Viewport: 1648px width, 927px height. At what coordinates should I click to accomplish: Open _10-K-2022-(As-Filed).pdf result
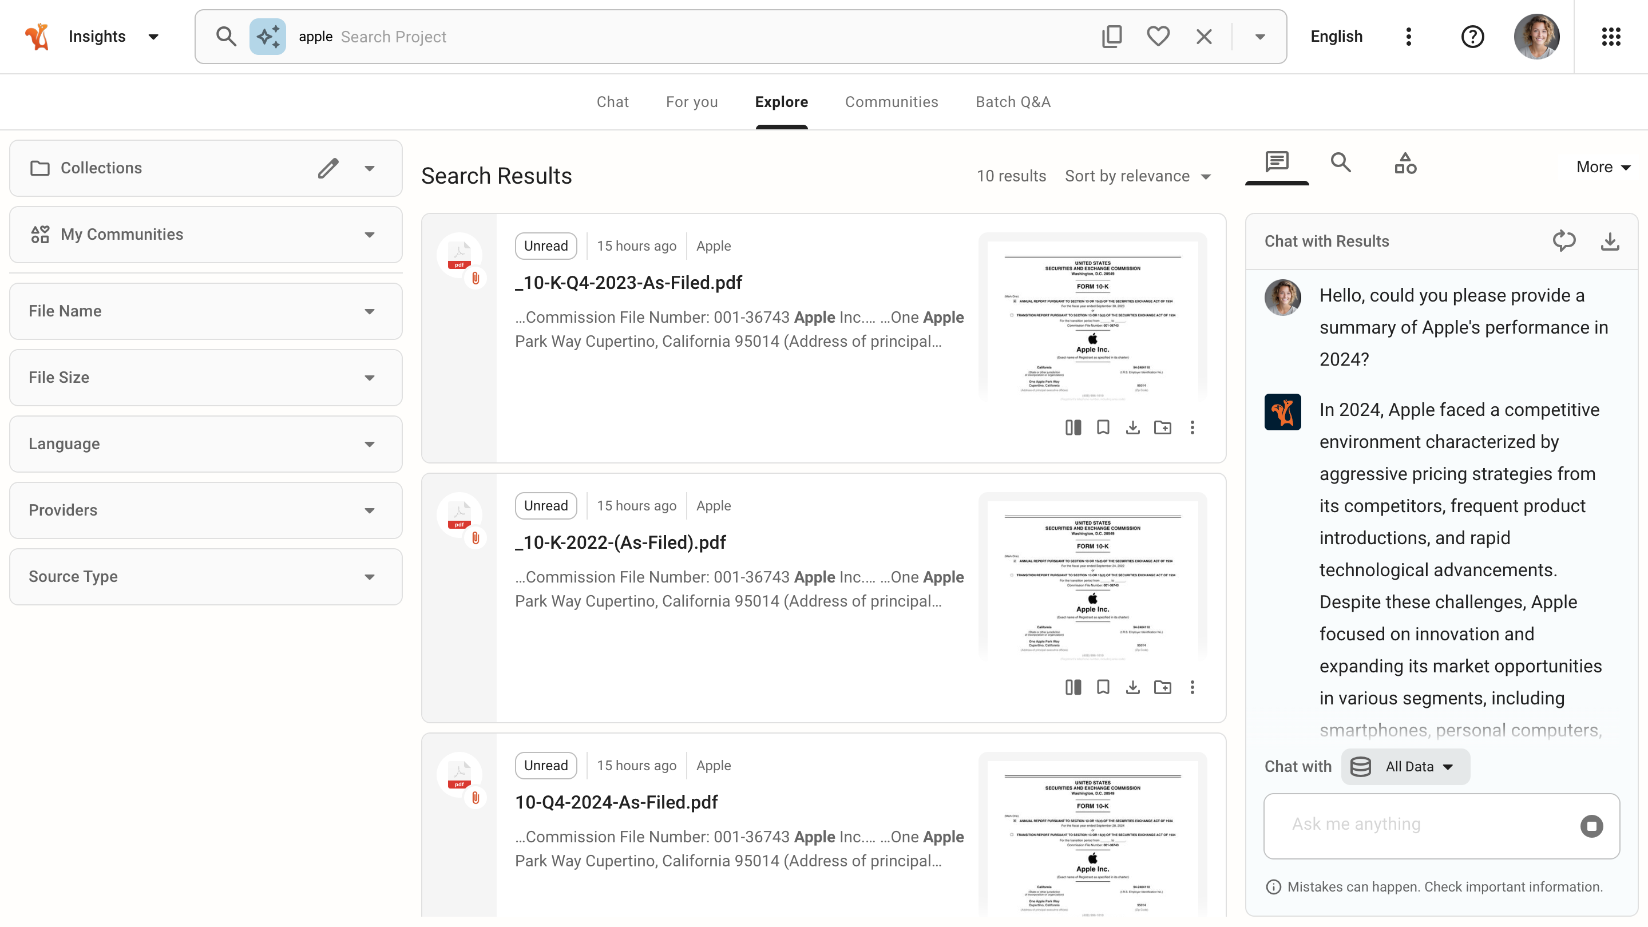[620, 542]
